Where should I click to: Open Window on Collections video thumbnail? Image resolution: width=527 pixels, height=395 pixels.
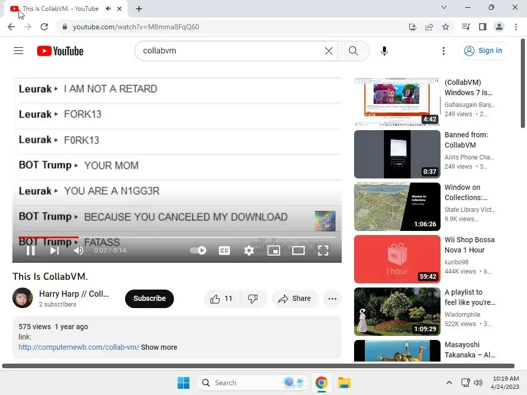pos(397,207)
